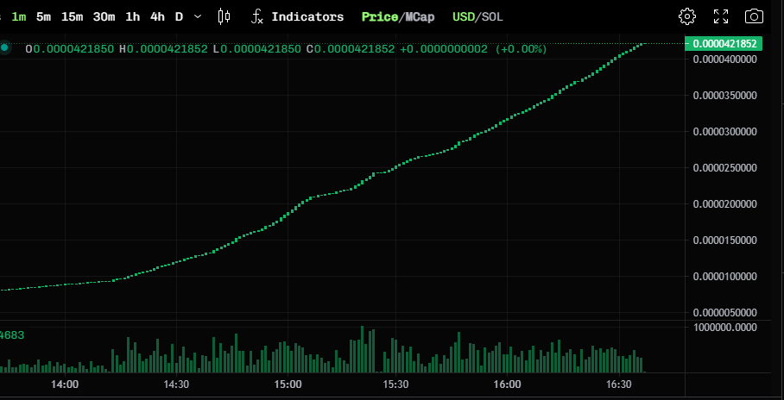Open the Indicators menu label
The image size is (784, 400).
pyautogui.click(x=307, y=17)
